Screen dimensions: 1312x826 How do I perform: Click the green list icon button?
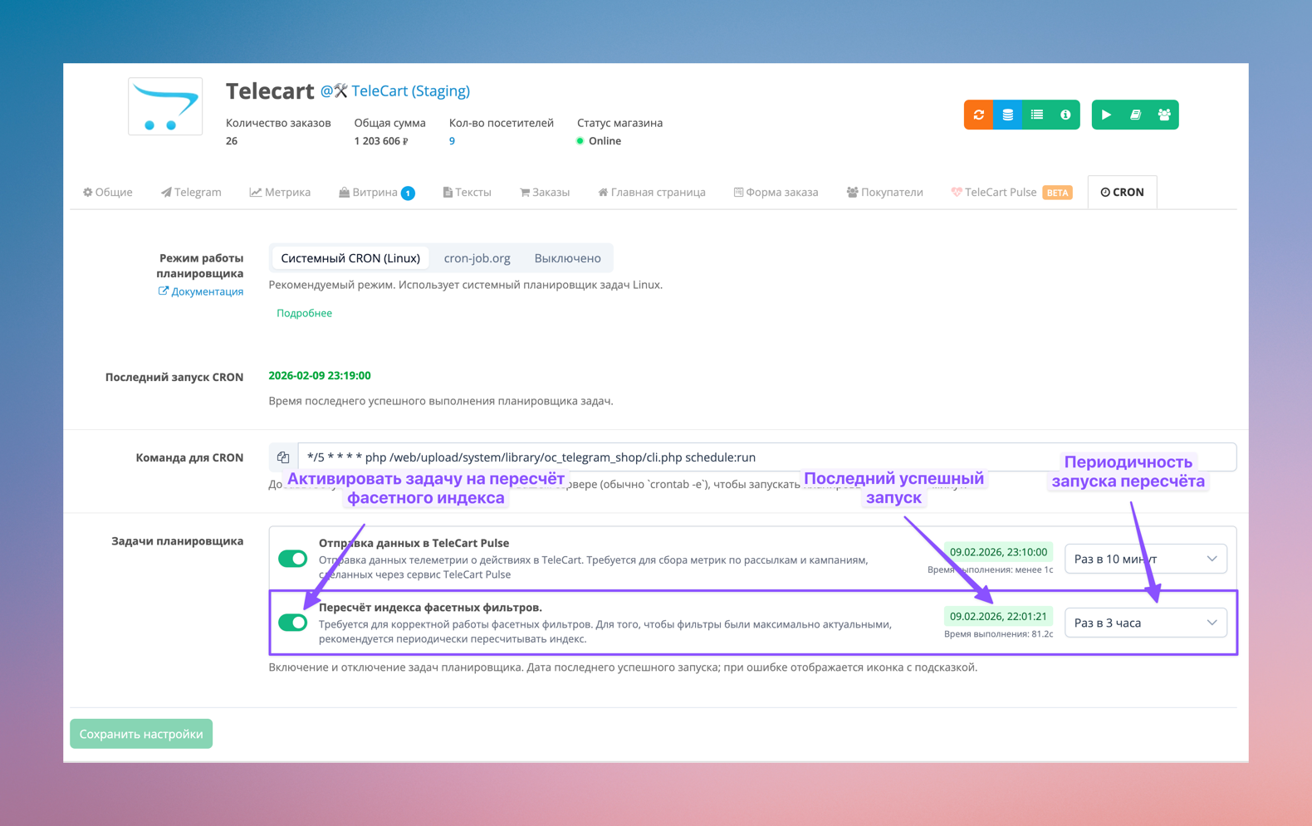click(x=1036, y=115)
